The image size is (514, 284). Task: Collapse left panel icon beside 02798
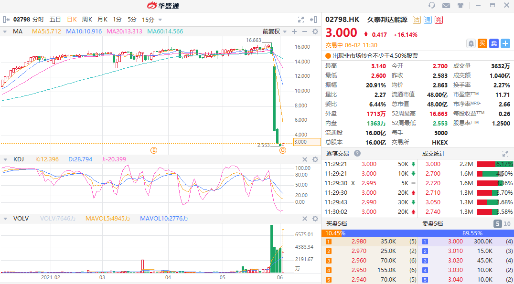(x=6, y=20)
